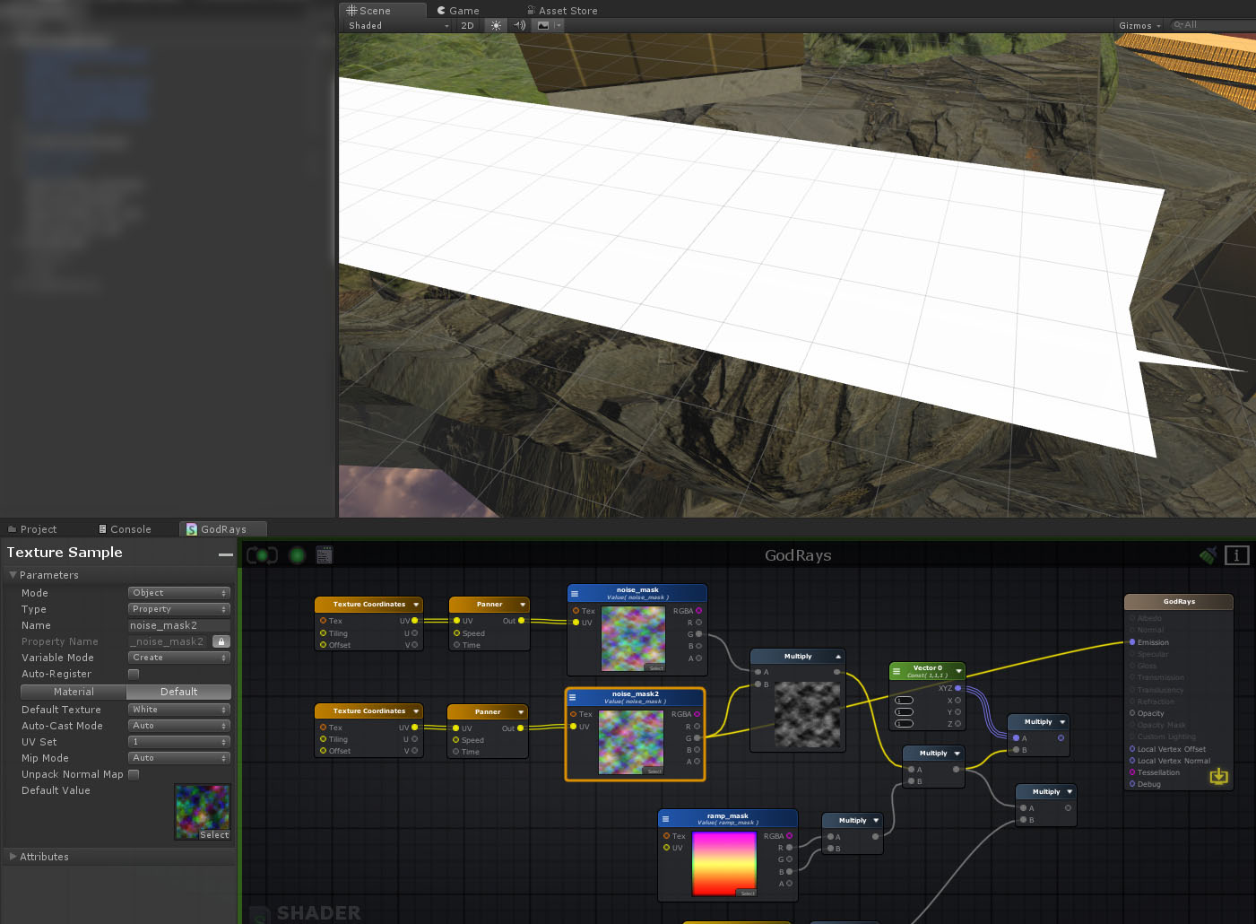The width and height of the screenshot is (1256, 924).
Task: Click Select on noise_mask node texture
Action: click(x=656, y=668)
